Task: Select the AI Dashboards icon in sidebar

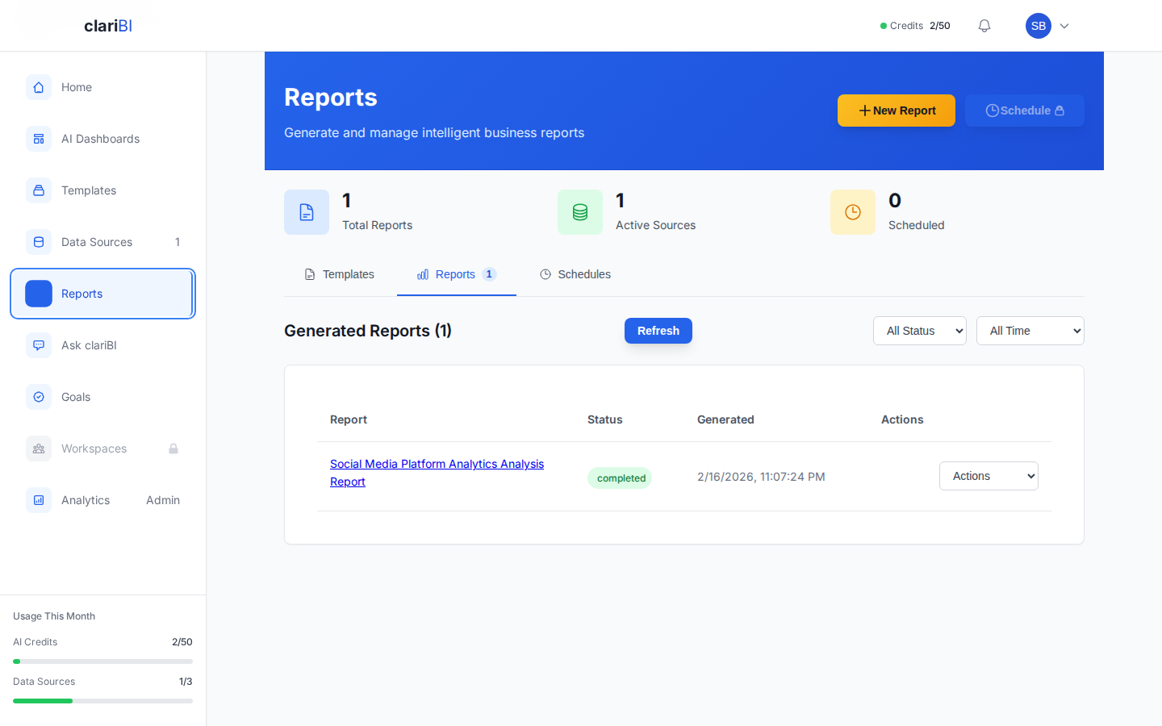Action: coord(39,139)
